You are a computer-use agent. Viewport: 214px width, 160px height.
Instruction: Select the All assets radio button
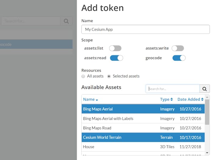pyautogui.click(x=83, y=76)
